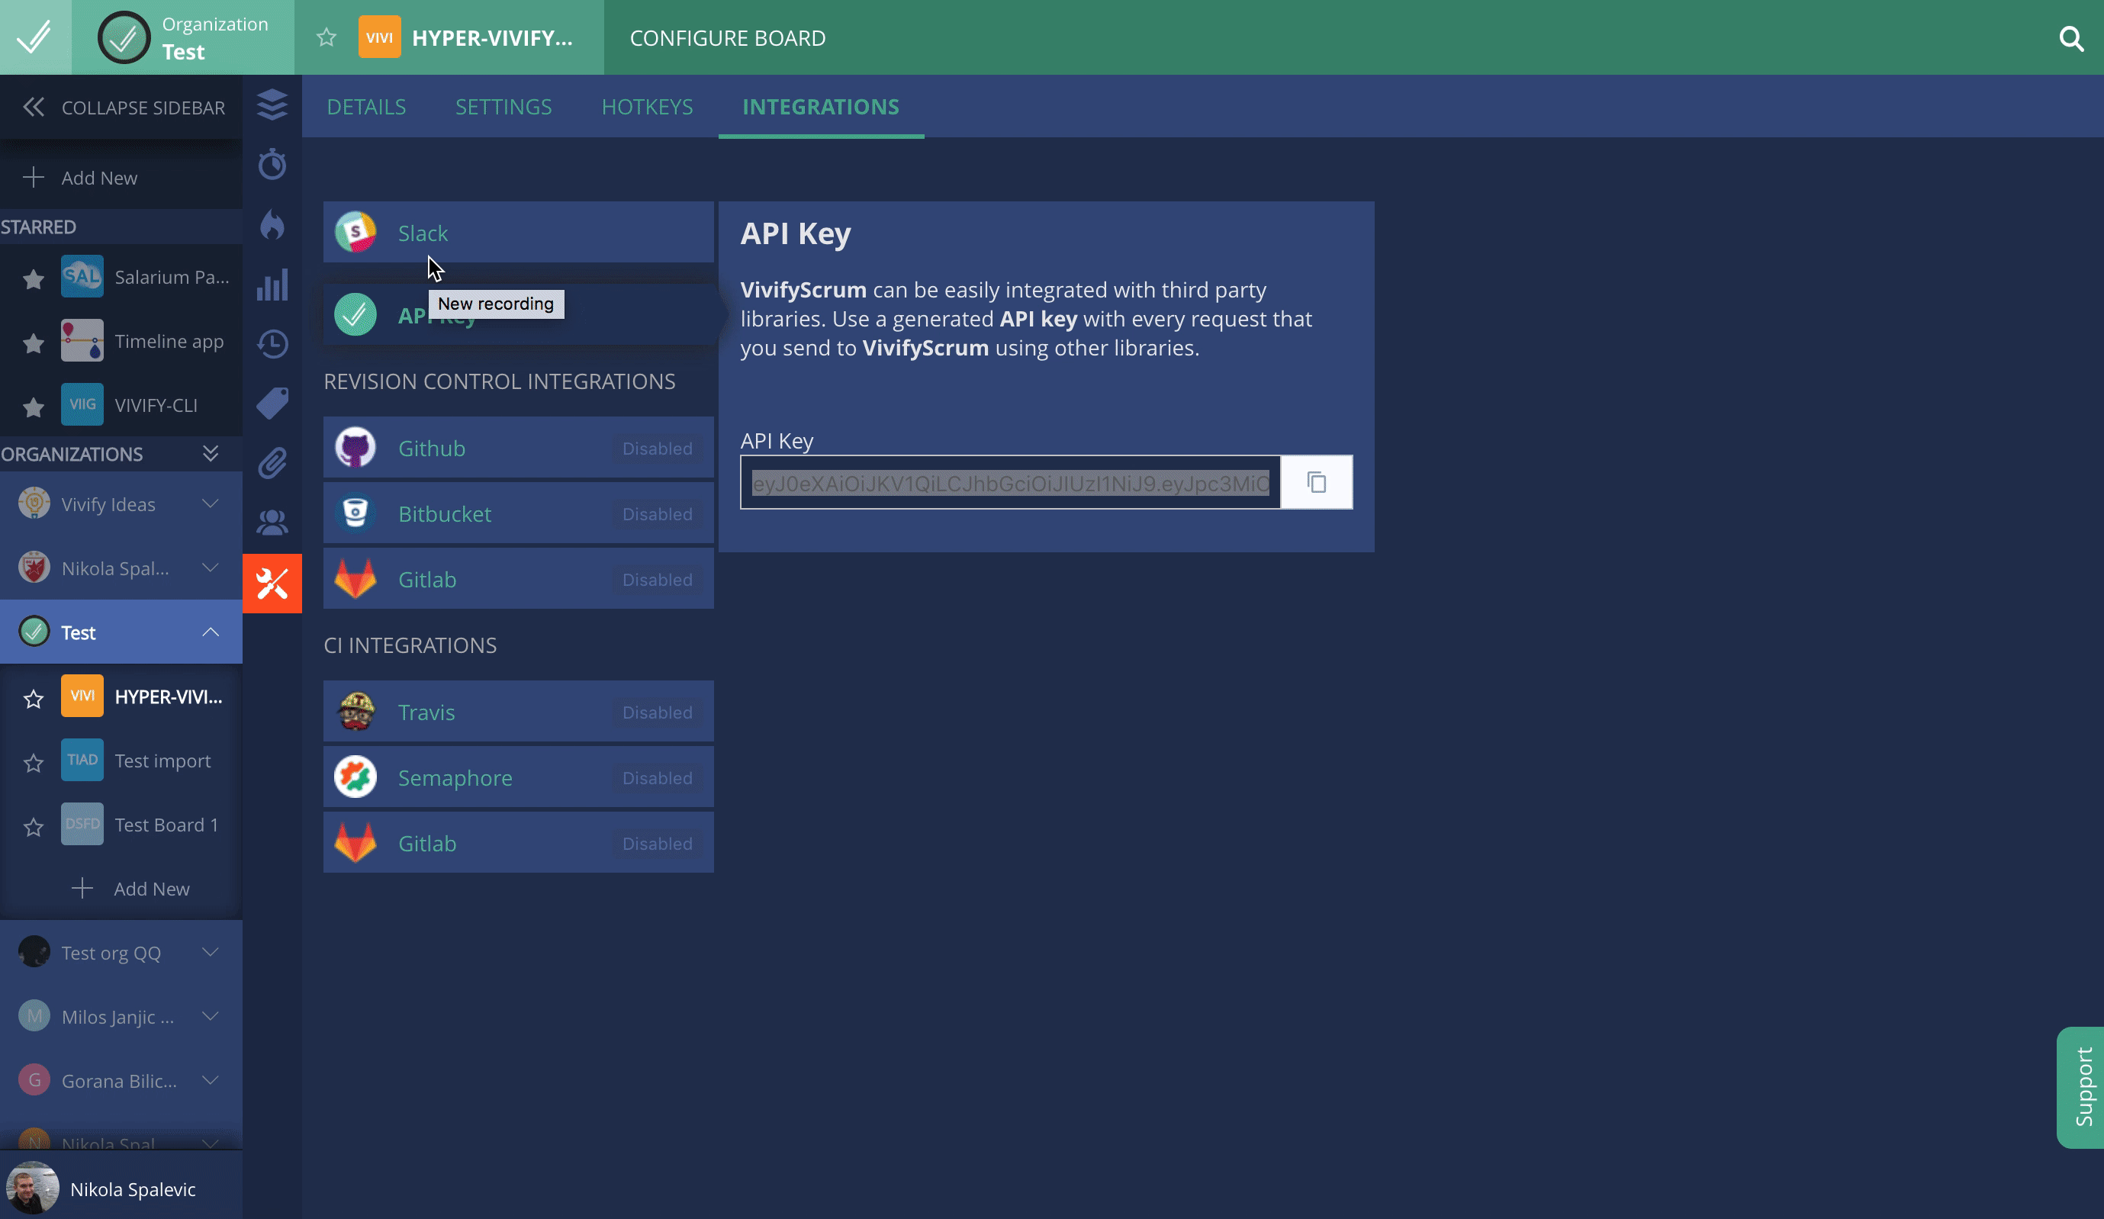Add new item at sidebar top
The width and height of the screenshot is (2104, 1219).
coord(80,177)
